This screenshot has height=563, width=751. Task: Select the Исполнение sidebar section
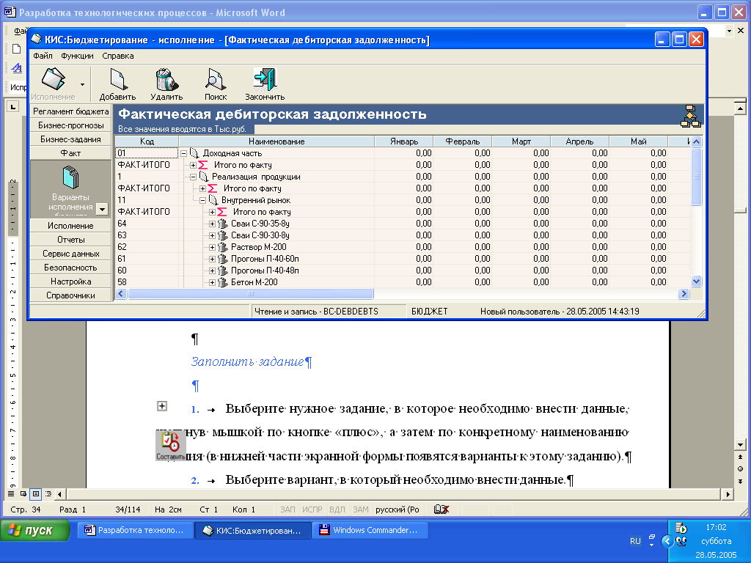pyautogui.click(x=70, y=226)
